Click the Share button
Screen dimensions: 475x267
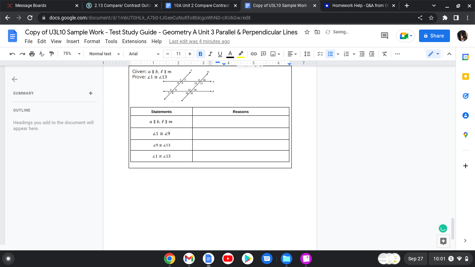(x=434, y=35)
